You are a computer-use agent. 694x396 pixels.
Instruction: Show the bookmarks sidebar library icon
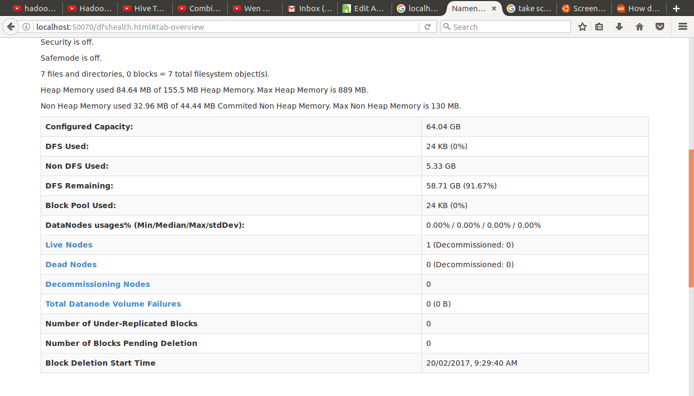[599, 26]
